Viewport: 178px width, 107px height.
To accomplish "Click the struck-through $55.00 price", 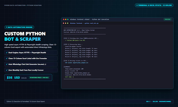I will (x=24, y=78).
